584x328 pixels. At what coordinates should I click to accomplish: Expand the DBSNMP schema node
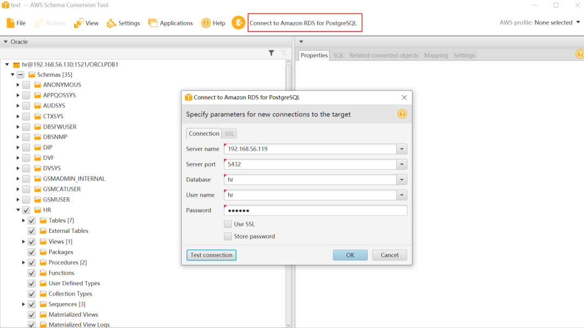(x=17, y=137)
